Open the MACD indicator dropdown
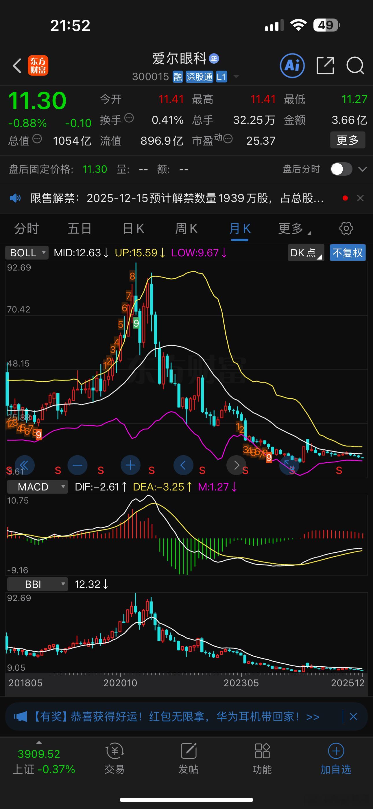 coord(37,487)
